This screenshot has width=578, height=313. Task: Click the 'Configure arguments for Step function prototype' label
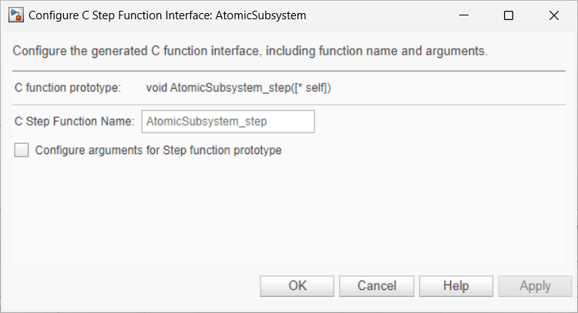coord(158,150)
